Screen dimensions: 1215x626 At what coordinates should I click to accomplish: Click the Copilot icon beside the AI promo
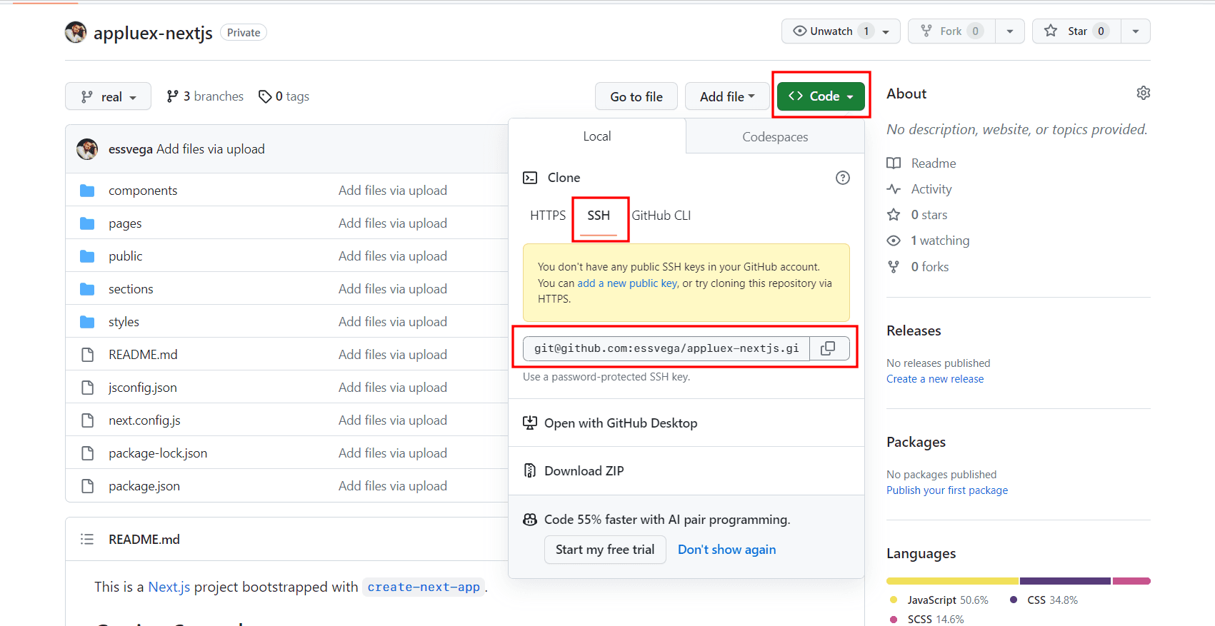530,520
